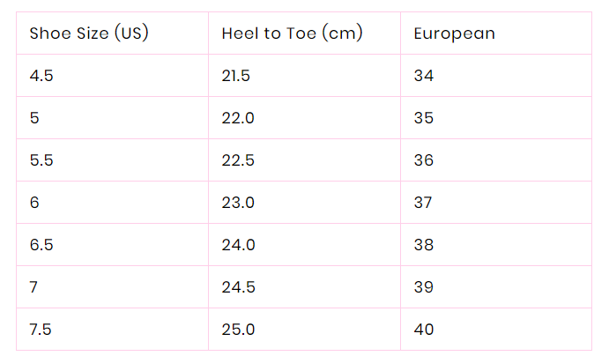Image resolution: width=609 pixels, height=356 pixels.
Task: Select European size 39 cell
Action: [x=424, y=287]
